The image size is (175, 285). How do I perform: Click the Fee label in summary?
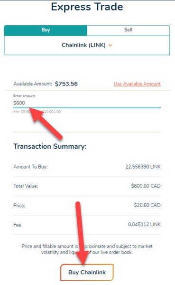17,225
